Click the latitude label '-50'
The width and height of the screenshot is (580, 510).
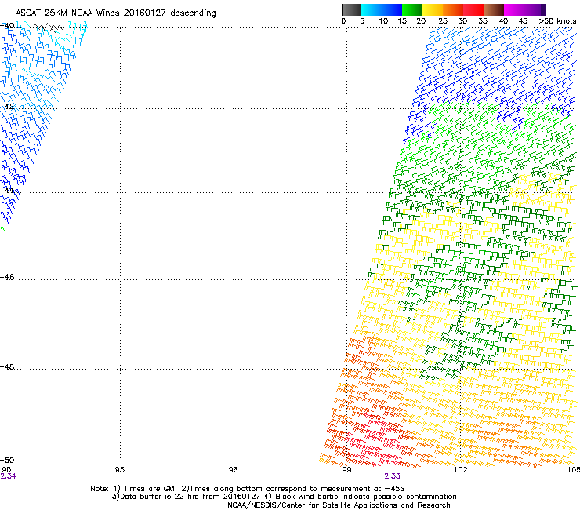click(x=7, y=460)
